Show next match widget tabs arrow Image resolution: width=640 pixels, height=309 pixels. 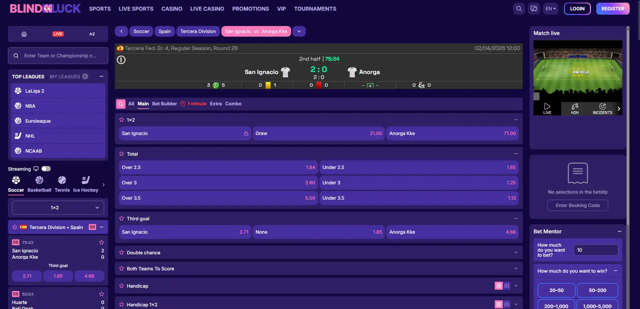coord(619,109)
